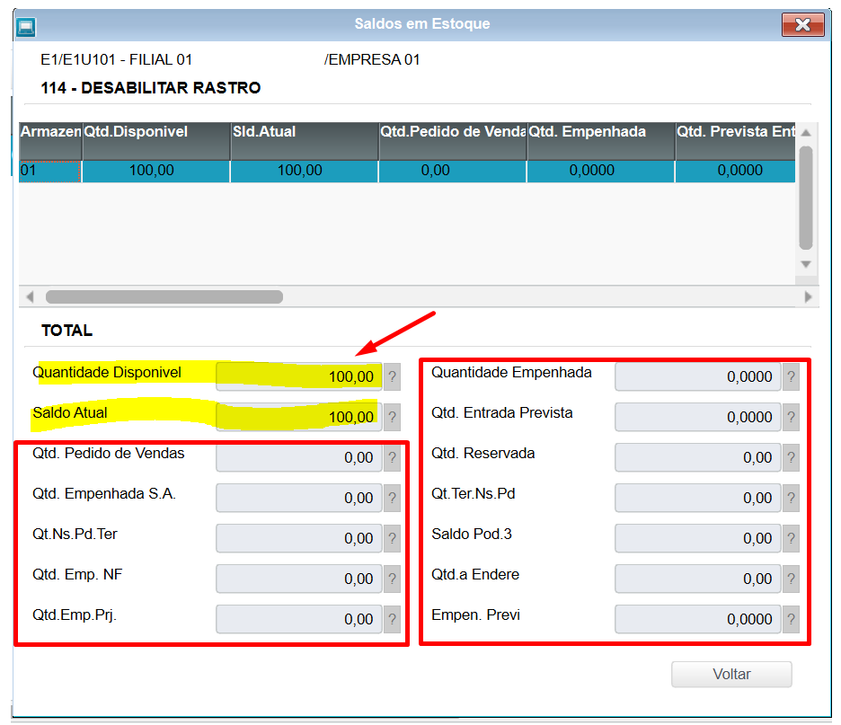The width and height of the screenshot is (841, 725).
Task: Focus the Qtd. Pedido de Vendas field
Action: [x=298, y=457]
